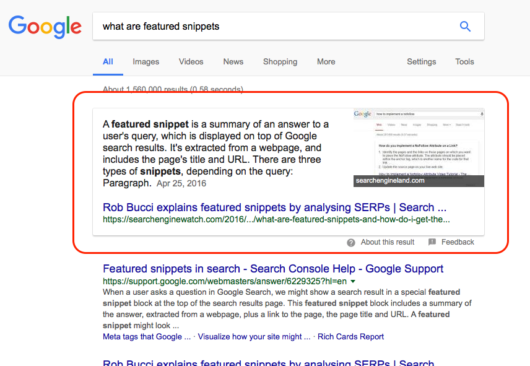Click the blue search magnifier icon

(x=465, y=26)
